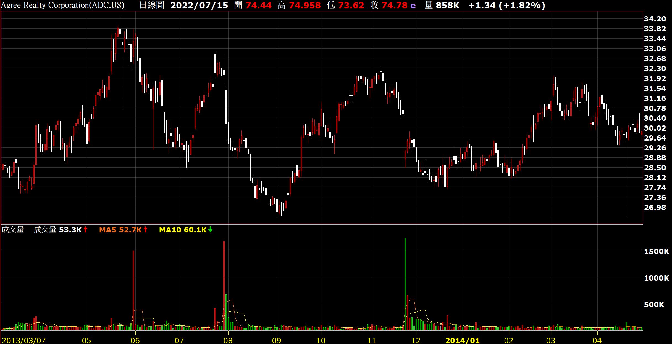Image resolution: width=672 pixels, height=344 pixels.
Task: Toggle the MA10 60.1K volume average label
Action: coord(183,230)
